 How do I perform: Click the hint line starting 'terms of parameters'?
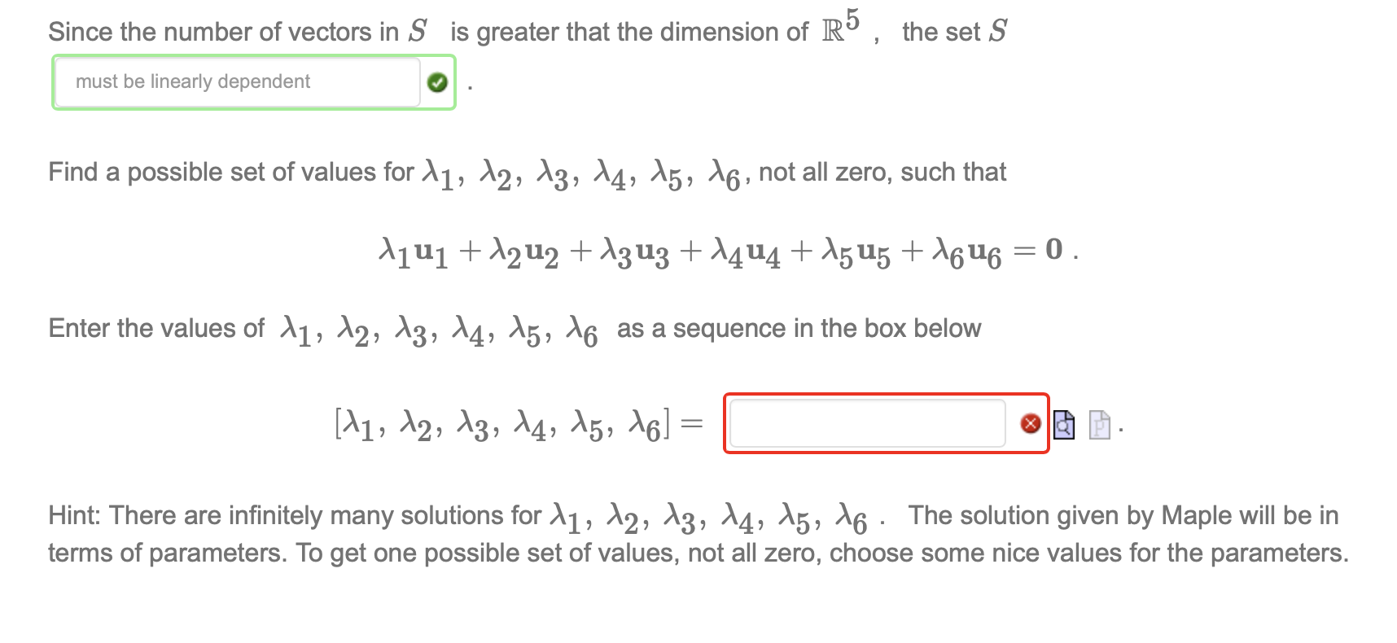(x=698, y=553)
